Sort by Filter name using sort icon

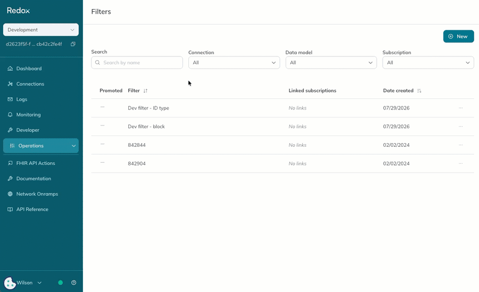pos(145,91)
